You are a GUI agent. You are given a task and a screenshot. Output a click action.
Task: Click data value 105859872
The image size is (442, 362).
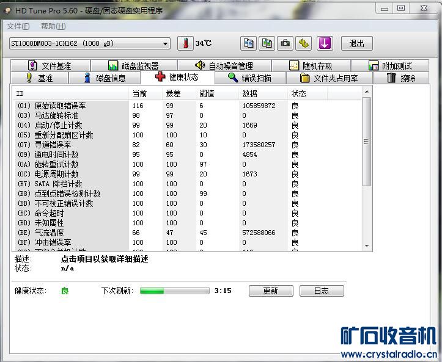point(259,106)
